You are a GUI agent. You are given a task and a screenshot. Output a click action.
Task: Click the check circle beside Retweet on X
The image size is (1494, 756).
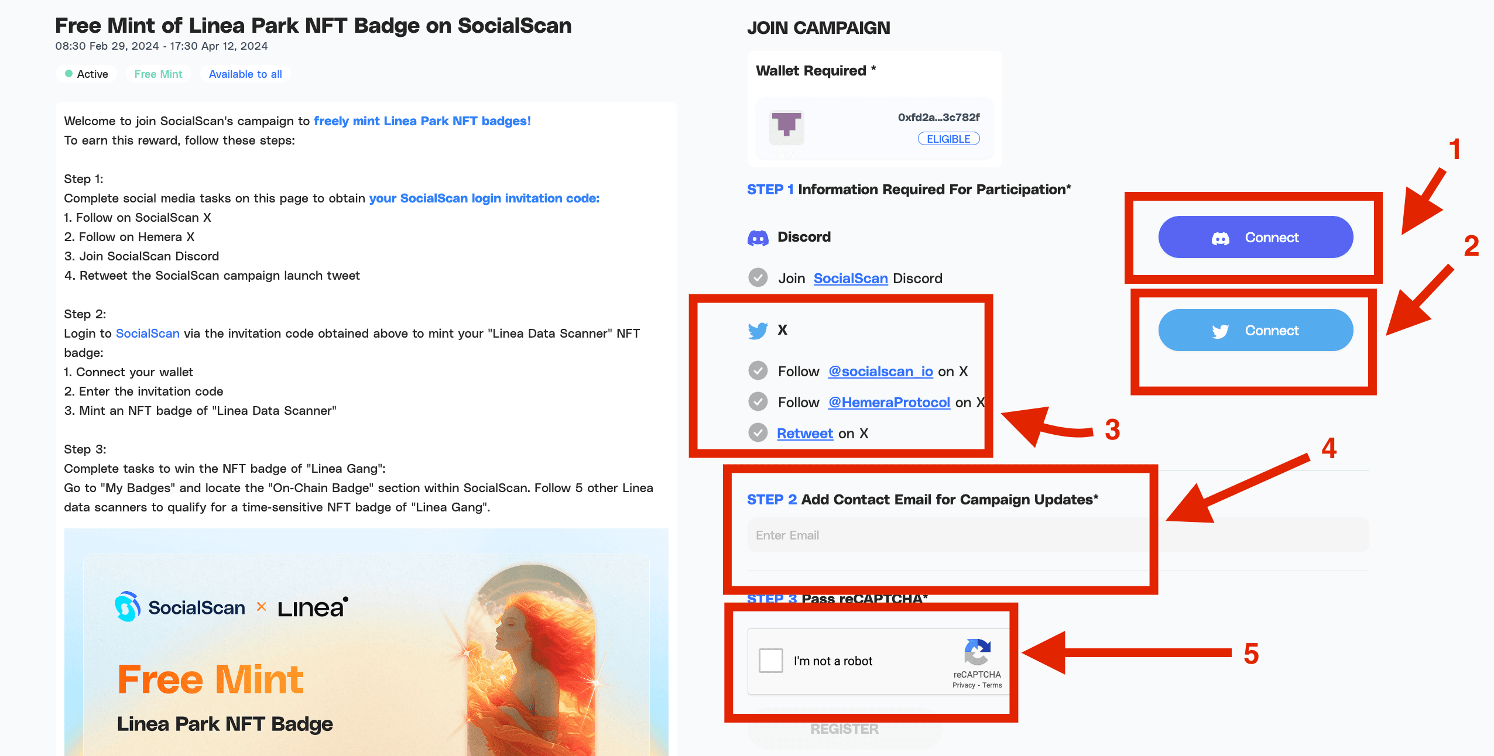(x=758, y=432)
